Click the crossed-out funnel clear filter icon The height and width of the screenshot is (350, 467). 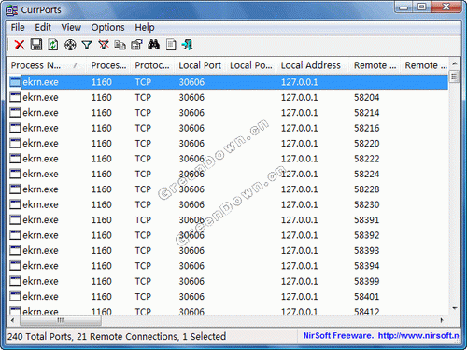point(104,45)
